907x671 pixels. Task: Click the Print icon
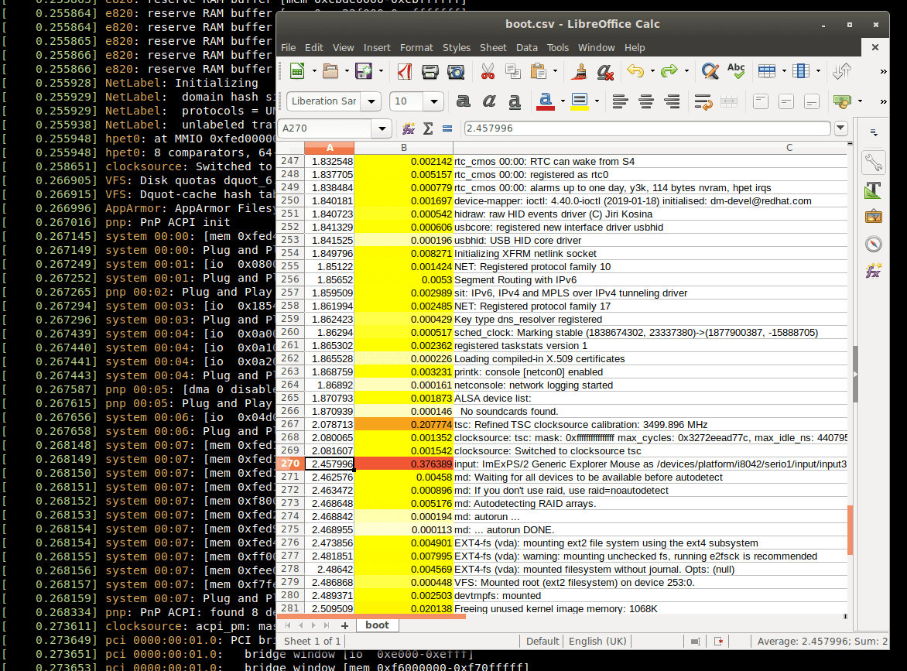(x=430, y=71)
